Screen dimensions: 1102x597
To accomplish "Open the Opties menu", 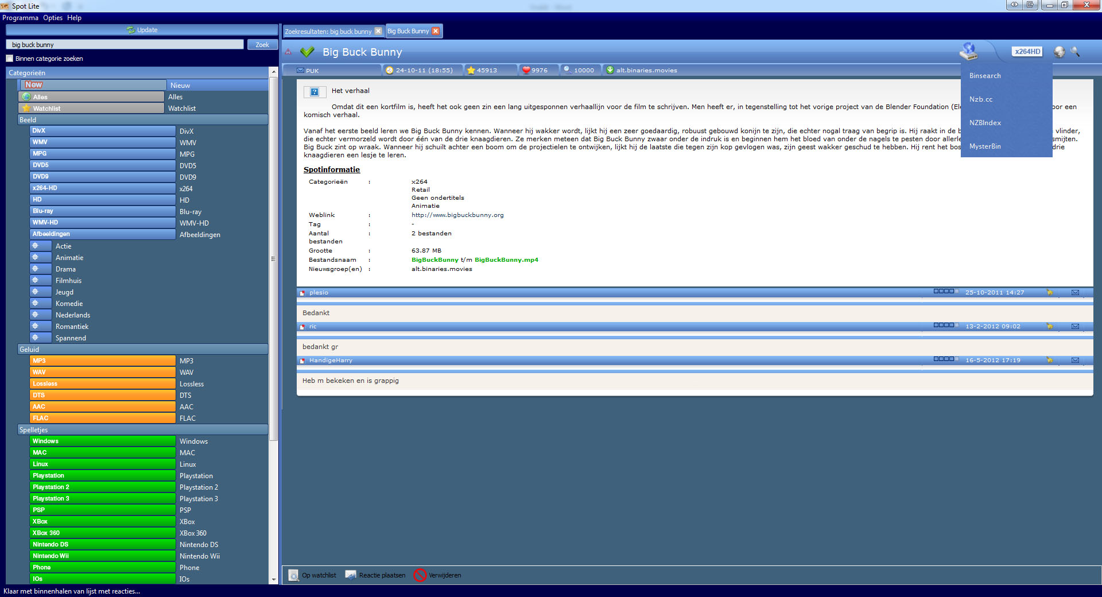I will [x=53, y=18].
